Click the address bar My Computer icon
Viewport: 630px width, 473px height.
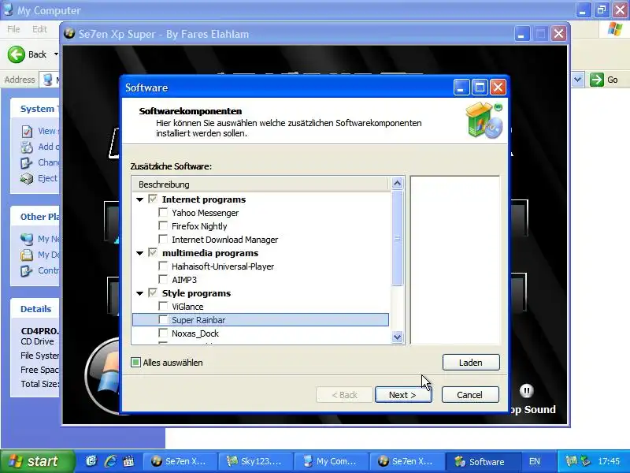coord(48,80)
